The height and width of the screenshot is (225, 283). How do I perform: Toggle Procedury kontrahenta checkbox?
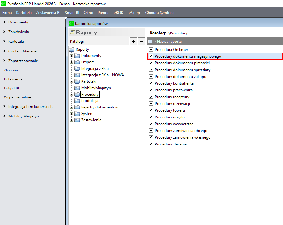tap(151, 83)
